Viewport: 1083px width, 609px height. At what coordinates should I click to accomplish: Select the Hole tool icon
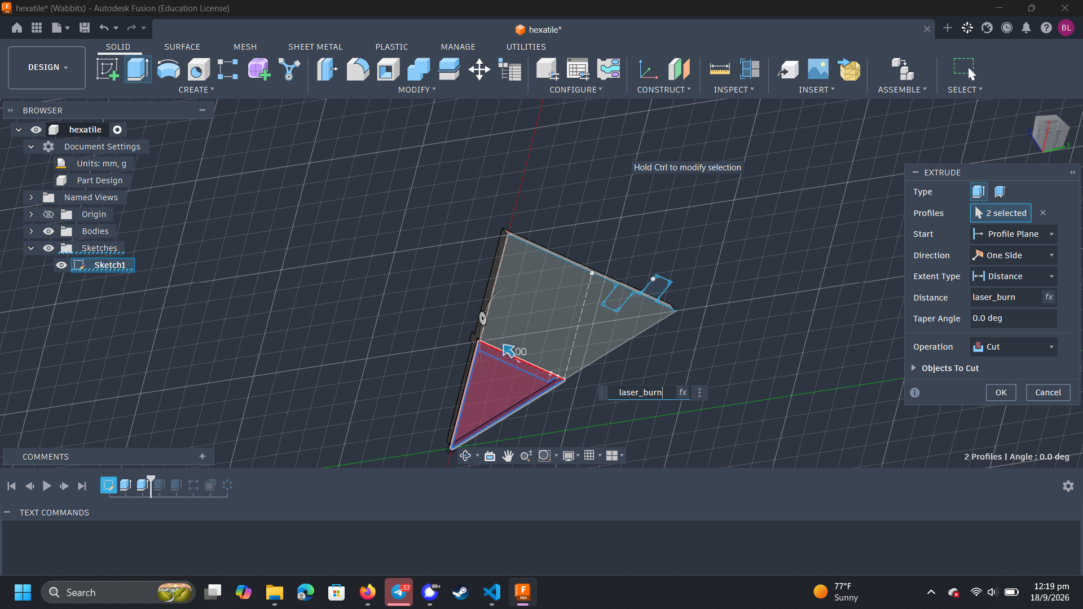point(199,69)
